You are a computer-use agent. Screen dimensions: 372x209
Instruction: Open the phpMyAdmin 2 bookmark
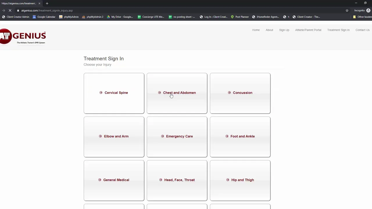(x=93, y=17)
